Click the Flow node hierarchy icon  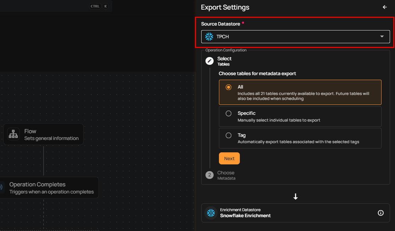[x=13, y=134]
